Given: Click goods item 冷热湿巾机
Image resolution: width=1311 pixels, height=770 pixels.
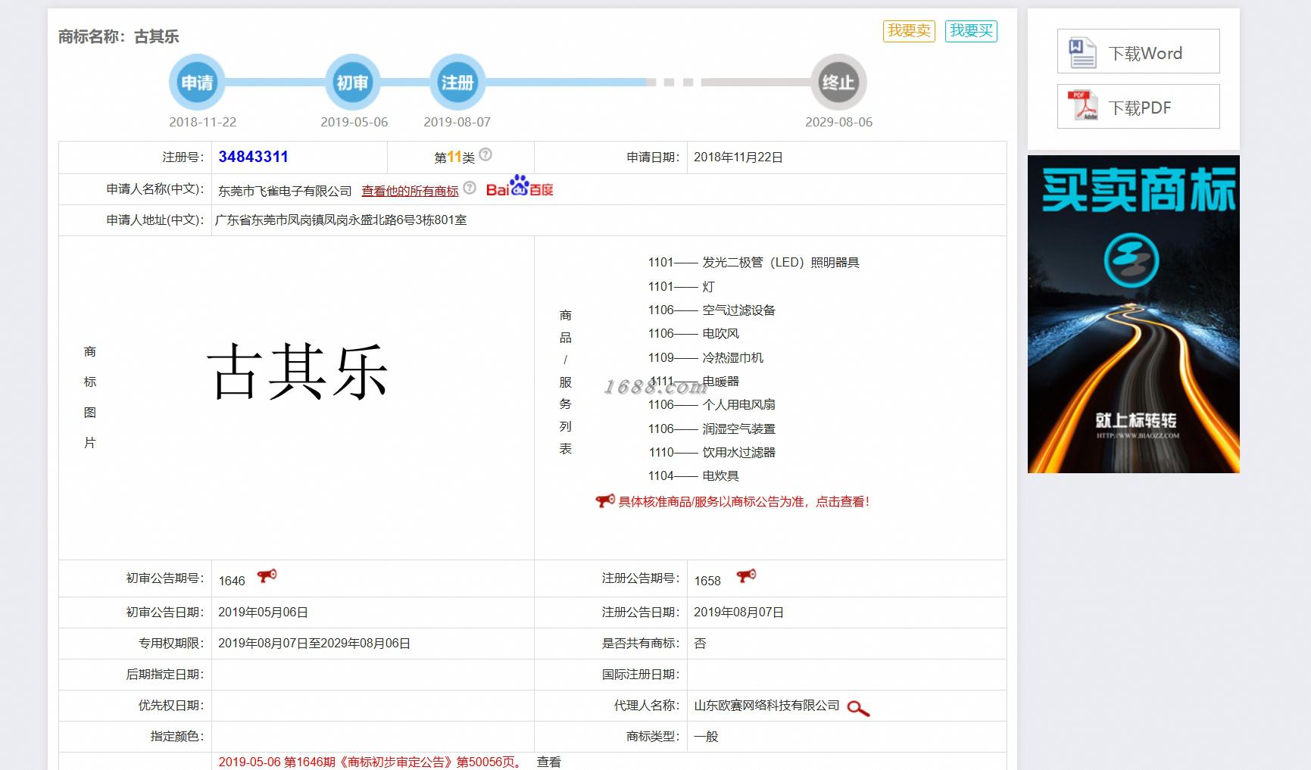Looking at the screenshot, I should [732, 357].
